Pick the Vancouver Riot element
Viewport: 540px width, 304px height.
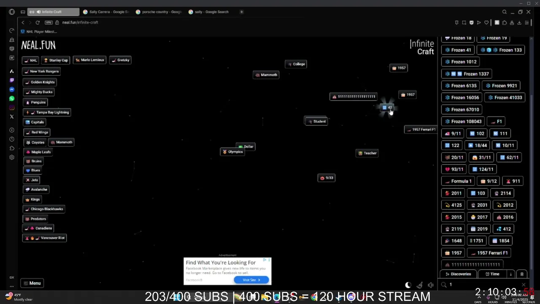click(44, 238)
